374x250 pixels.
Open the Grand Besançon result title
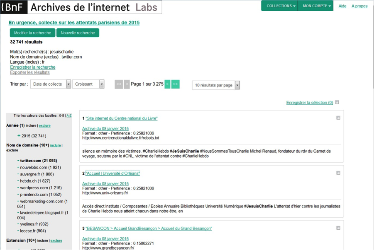(149, 228)
